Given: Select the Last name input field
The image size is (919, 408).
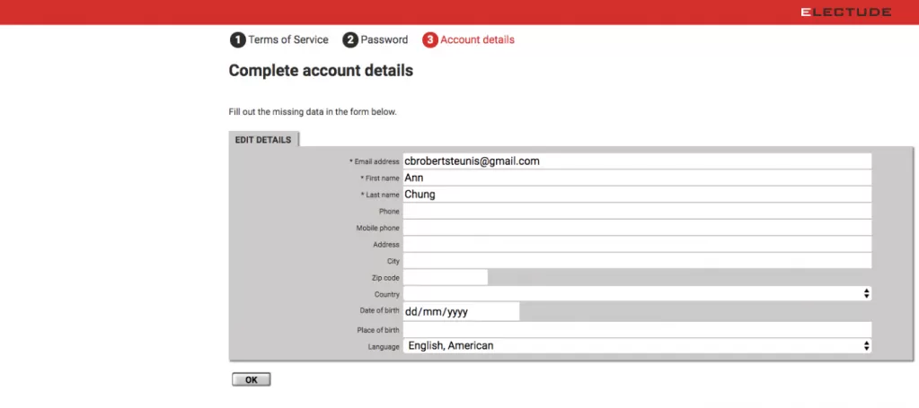Looking at the screenshot, I should 636,195.
